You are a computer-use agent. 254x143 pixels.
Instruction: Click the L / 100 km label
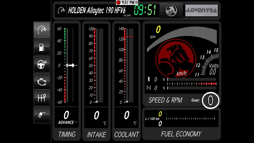(x=152, y=119)
